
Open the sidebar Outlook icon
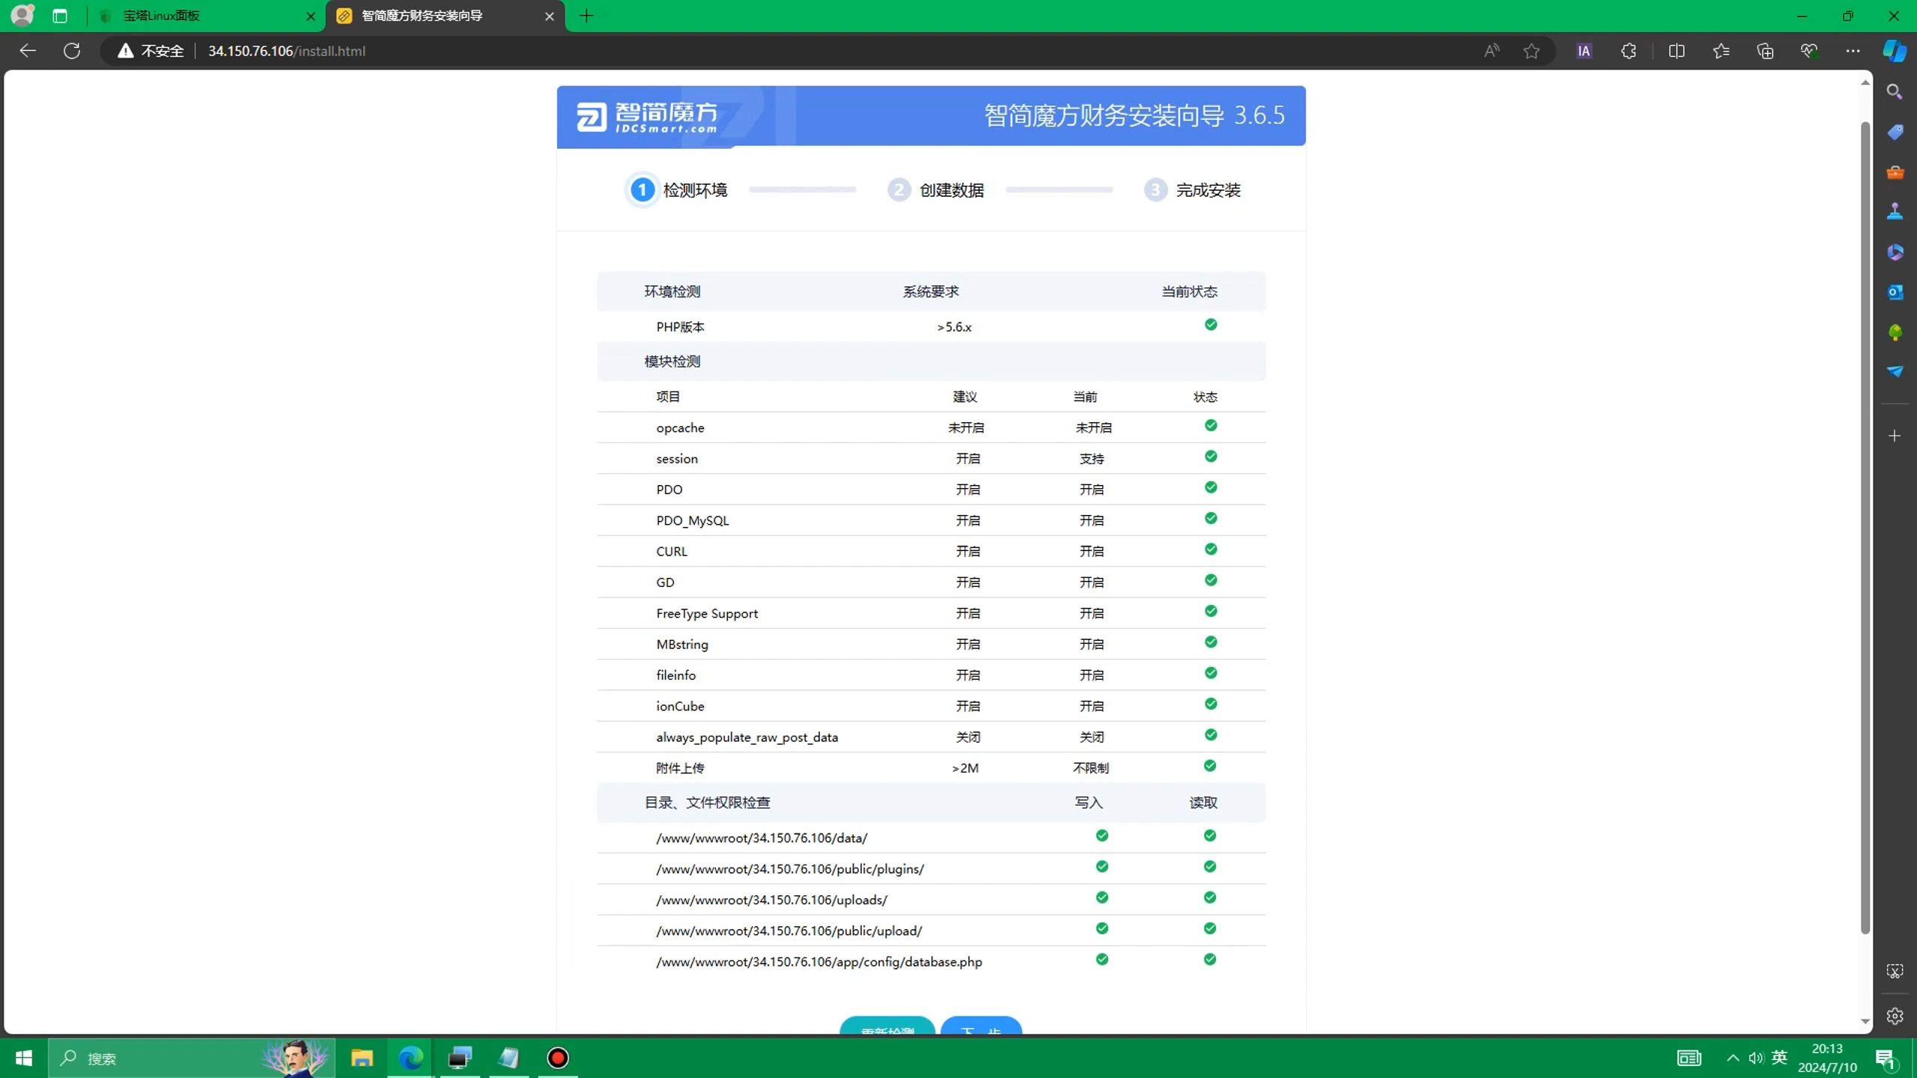[1895, 292]
